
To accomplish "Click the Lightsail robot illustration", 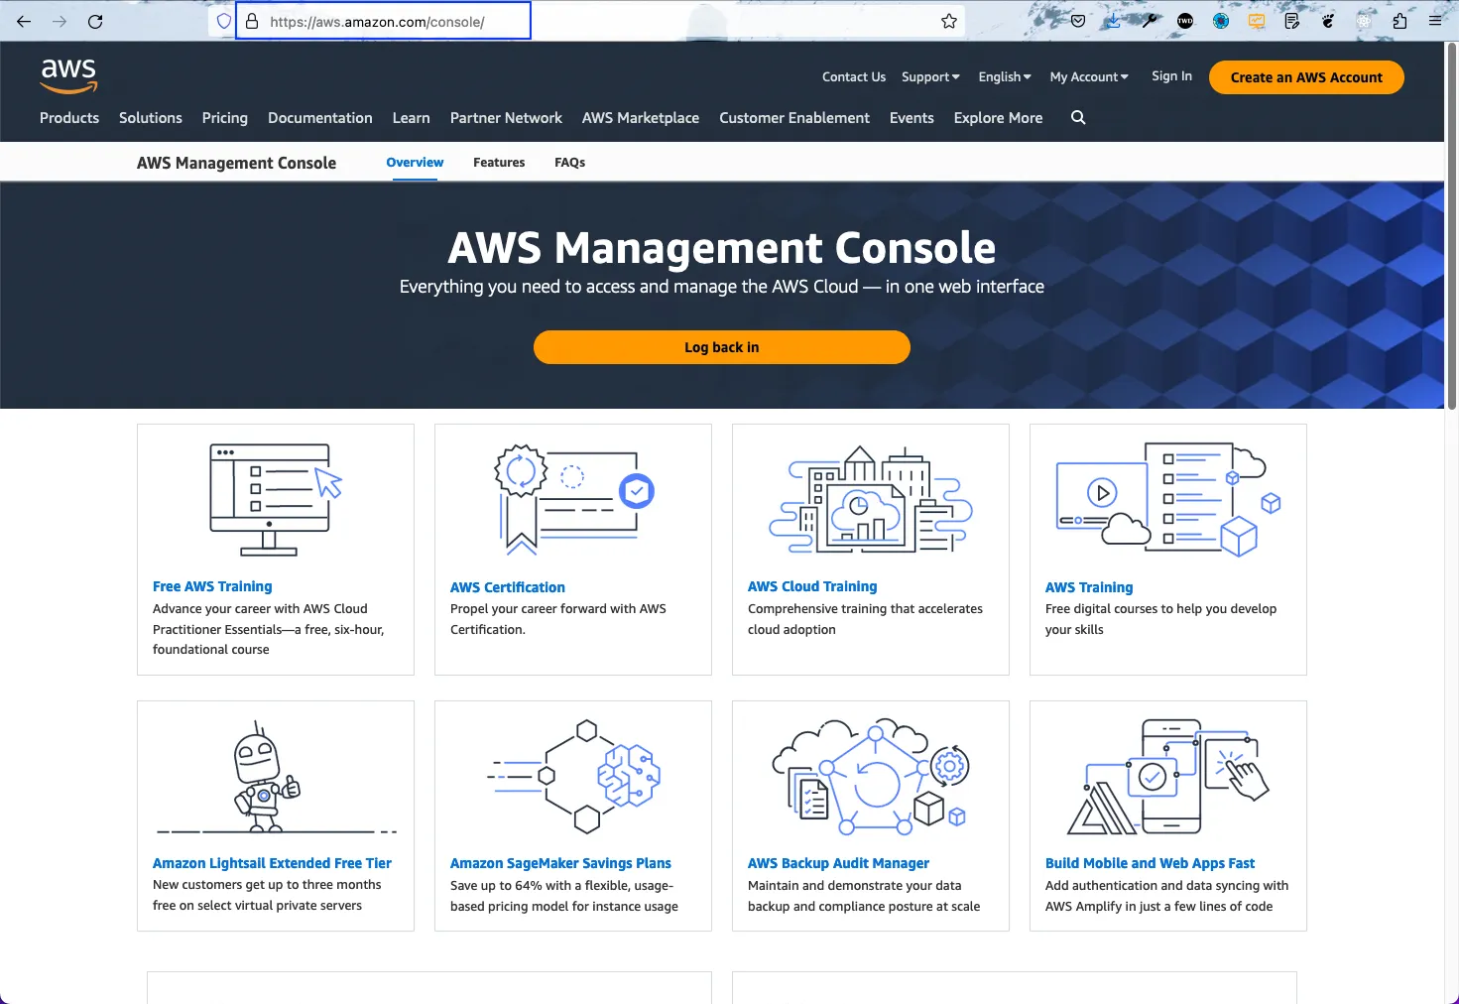I will [276, 777].
